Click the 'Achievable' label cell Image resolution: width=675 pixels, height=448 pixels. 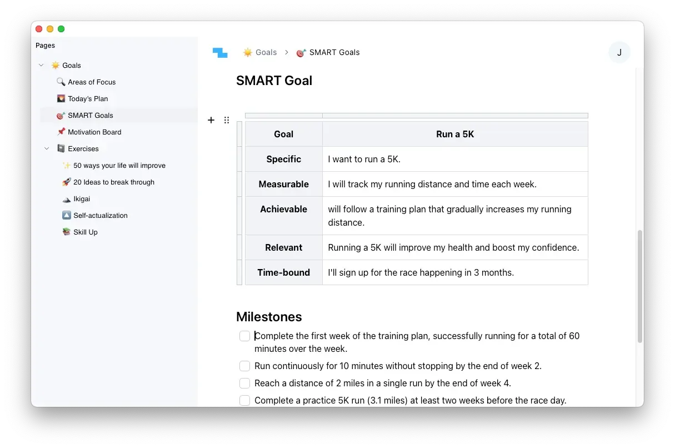click(x=284, y=216)
